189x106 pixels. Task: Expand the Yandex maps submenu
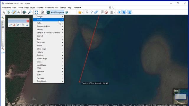coord(48,20)
